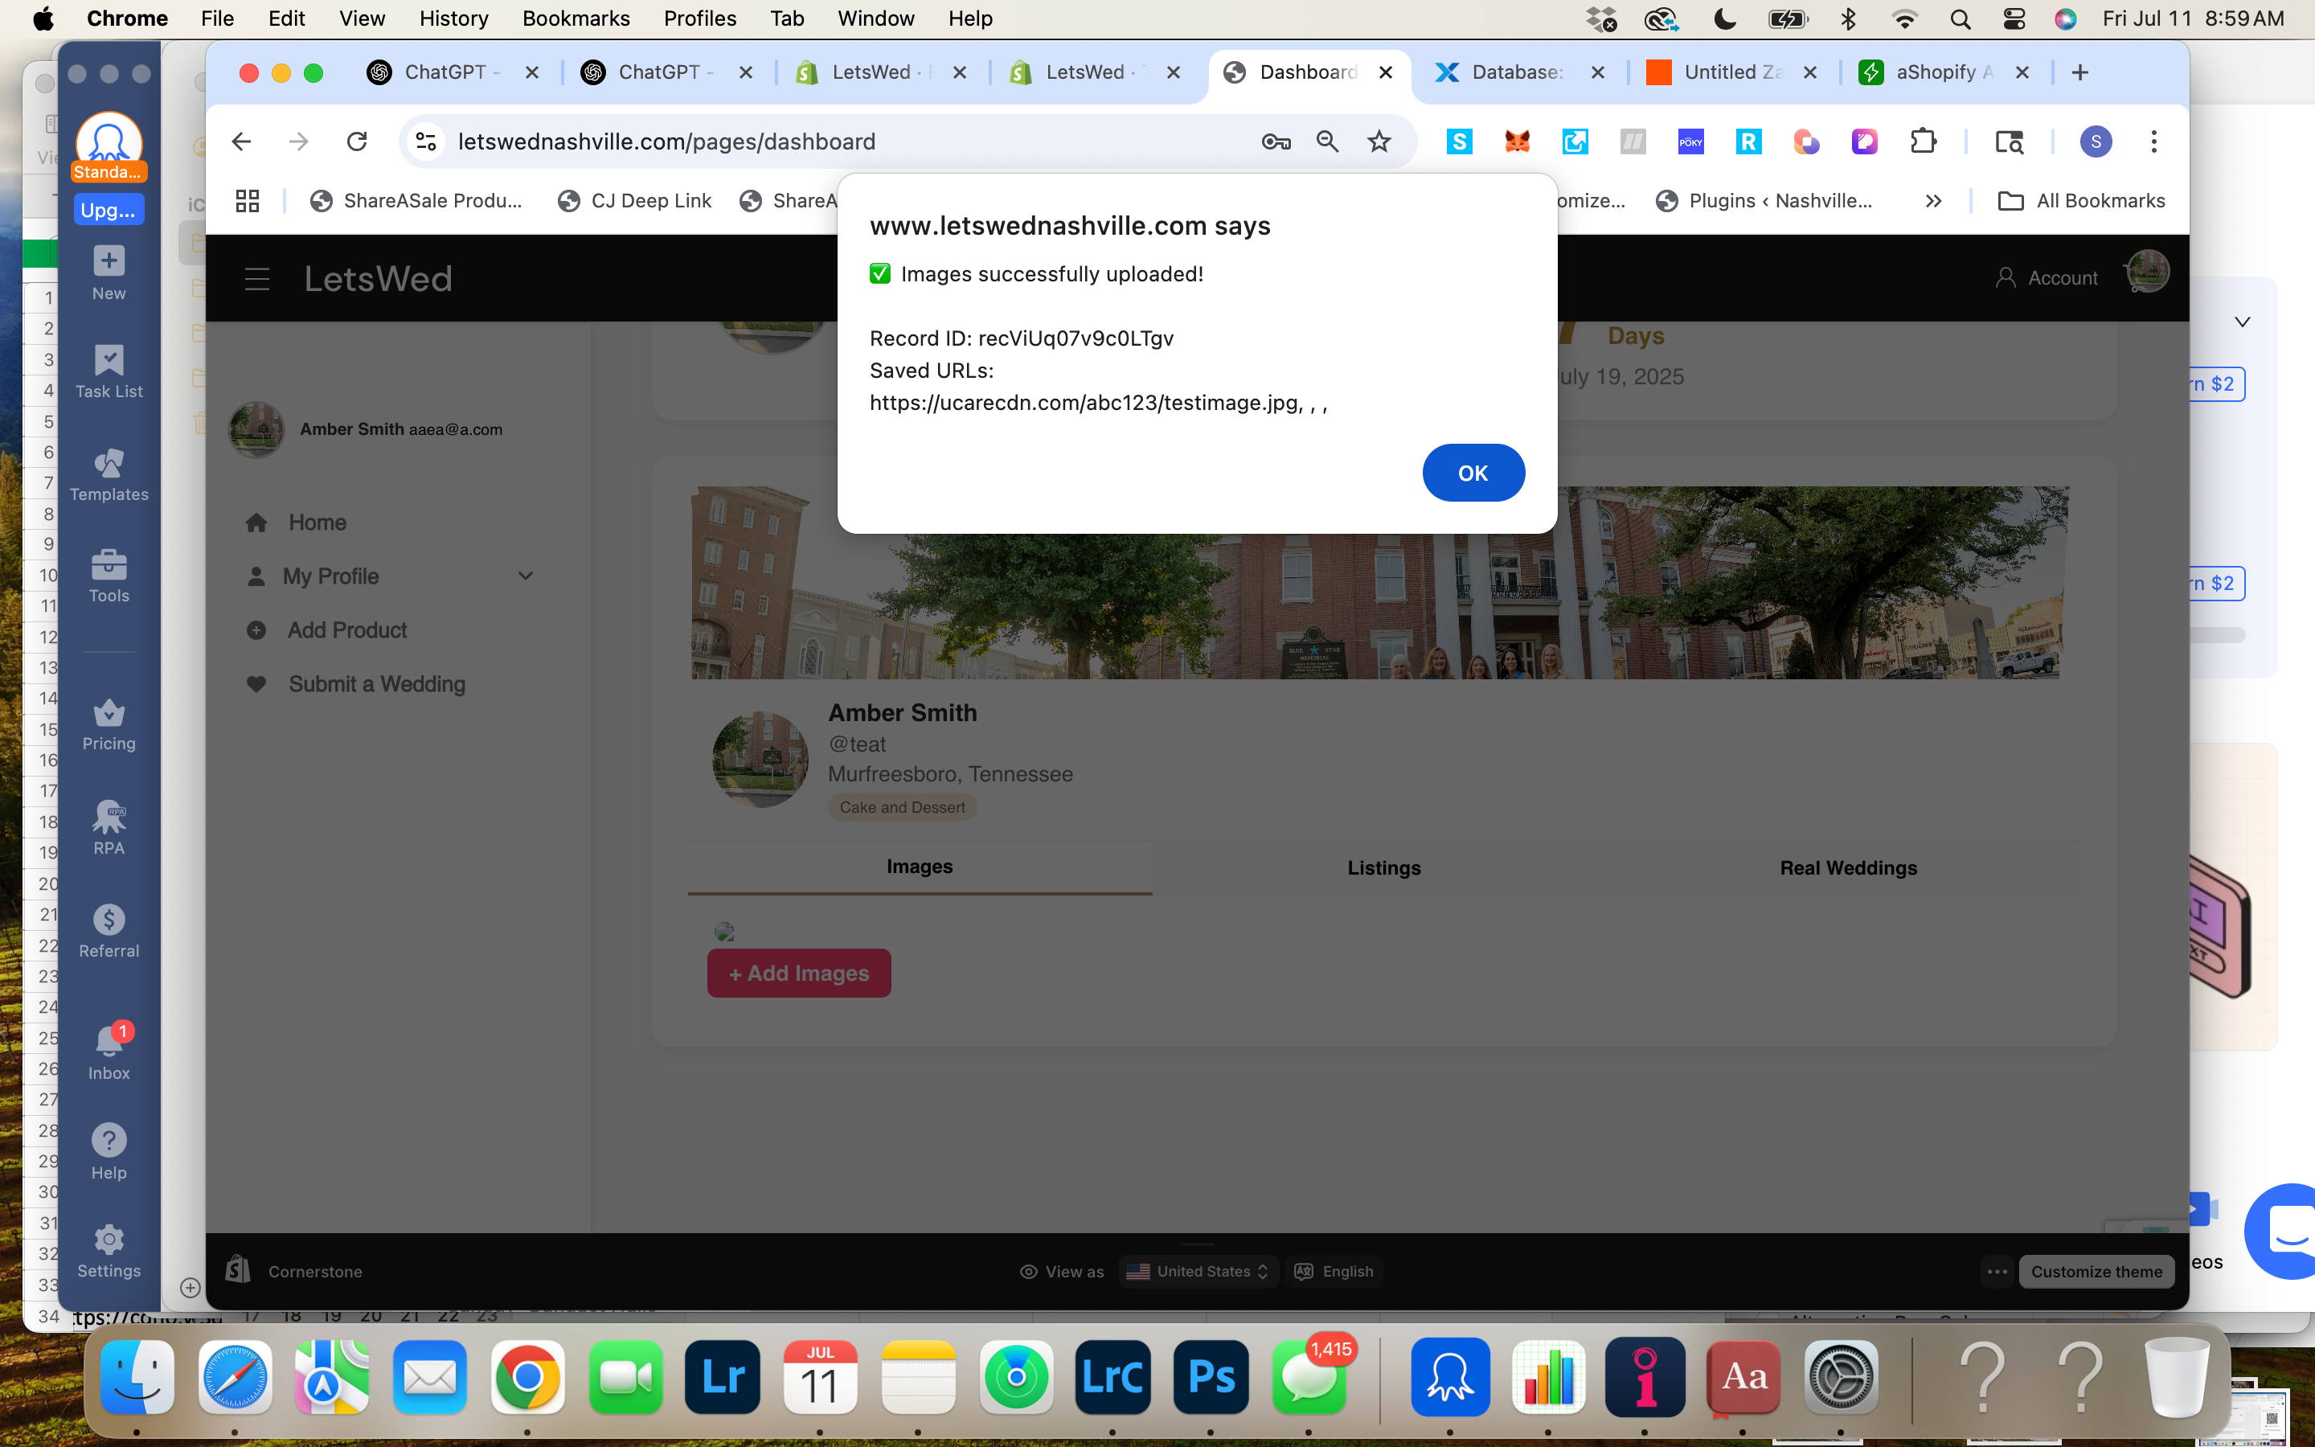Click the bookmark star icon in address bar
Image resolution: width=2315 pixels, height=1447 pixels.
click(x=1379, y=141)
